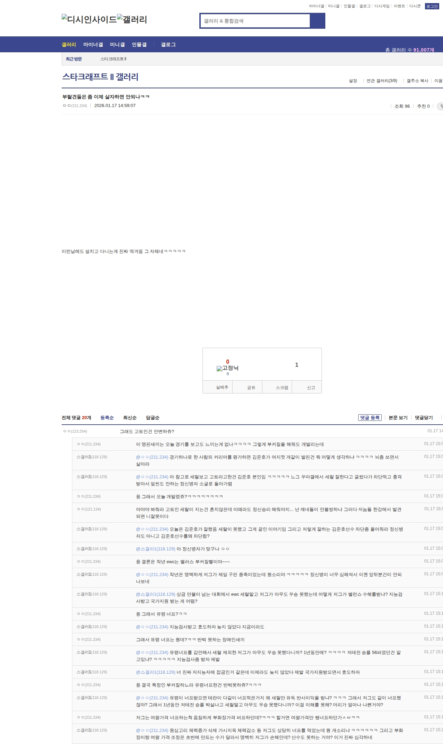
Task: Click the @ㅇㅇ(211.234) mention in the 원심고리 체력증가 comment
Action: [152, 730]
